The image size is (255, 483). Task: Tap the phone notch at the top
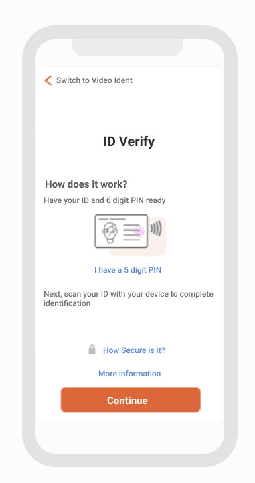(127, 48)
